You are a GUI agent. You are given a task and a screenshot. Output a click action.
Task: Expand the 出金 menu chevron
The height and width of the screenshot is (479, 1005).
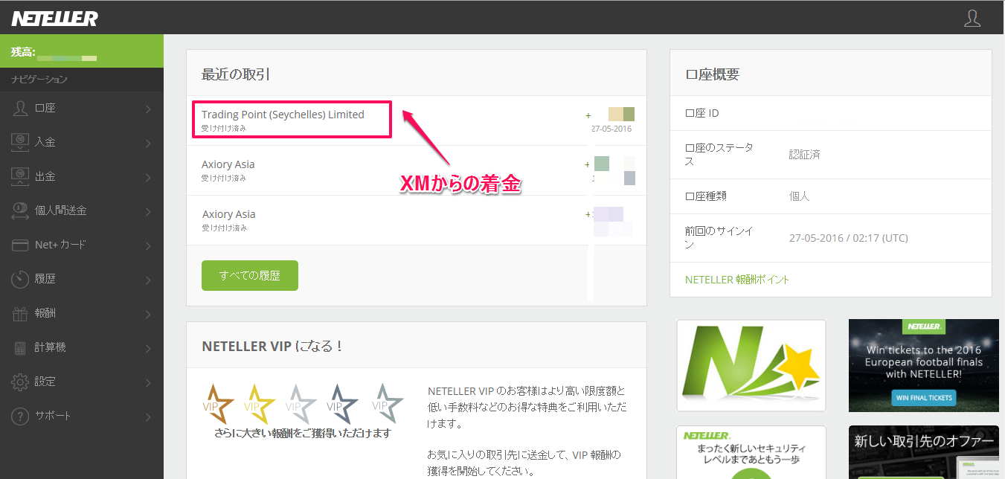[149, 178]
